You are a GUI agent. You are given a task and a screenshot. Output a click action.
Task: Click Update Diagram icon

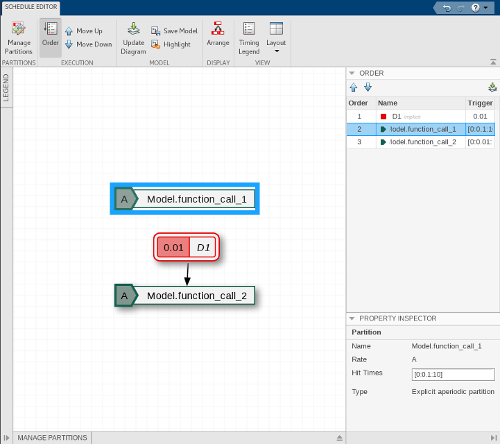134,38
